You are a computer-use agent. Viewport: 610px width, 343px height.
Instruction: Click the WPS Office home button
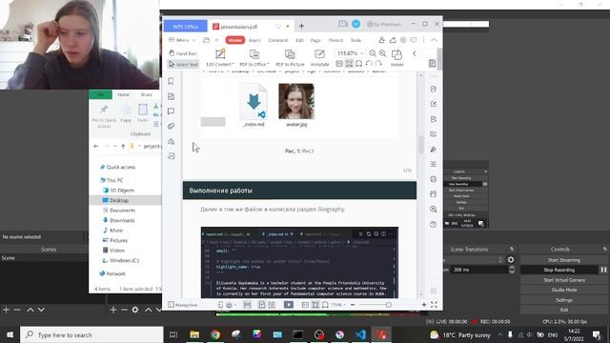[x=186, y=27]
